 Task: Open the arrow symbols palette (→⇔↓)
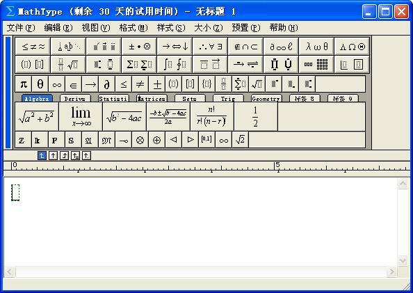point(175,47)
